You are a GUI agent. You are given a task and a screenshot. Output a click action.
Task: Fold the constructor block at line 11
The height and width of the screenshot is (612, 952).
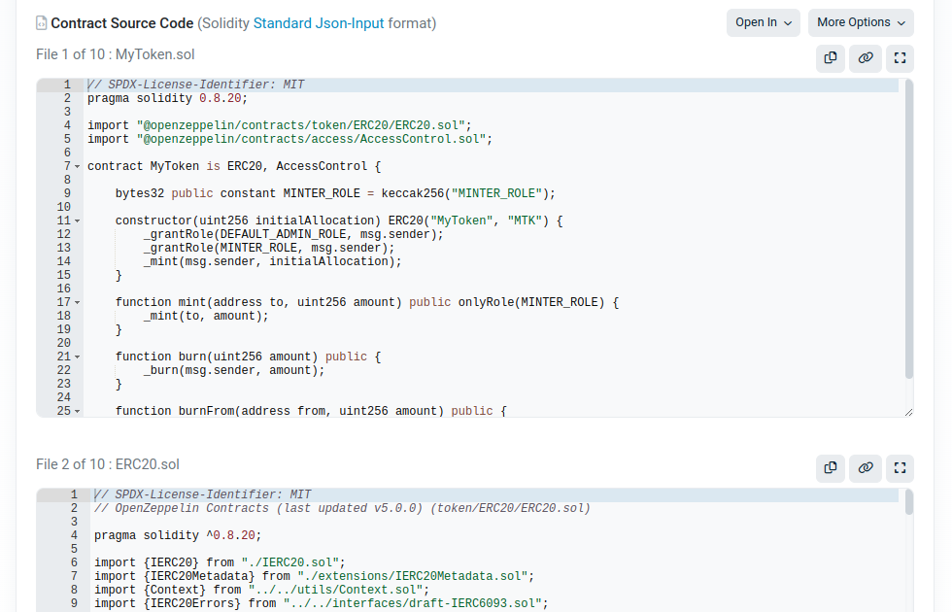[x=77, y=221]
